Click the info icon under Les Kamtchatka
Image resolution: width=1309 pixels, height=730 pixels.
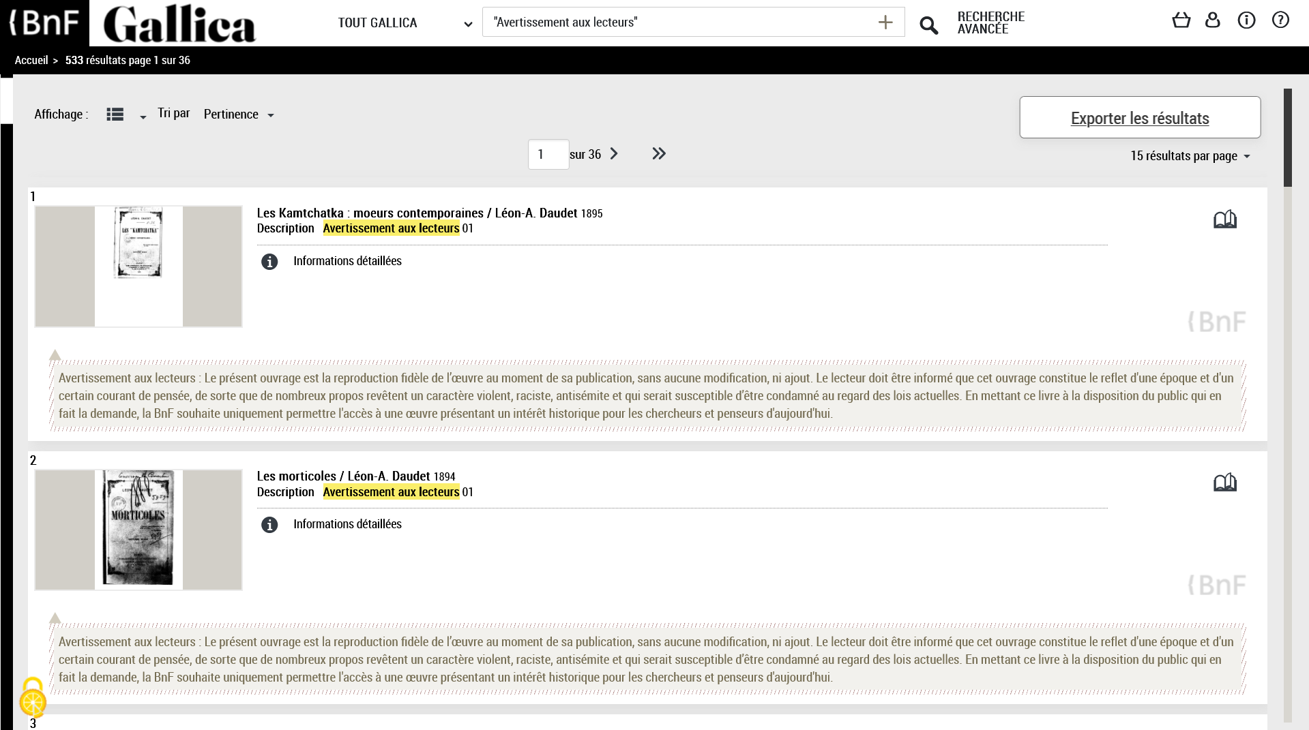269,262
